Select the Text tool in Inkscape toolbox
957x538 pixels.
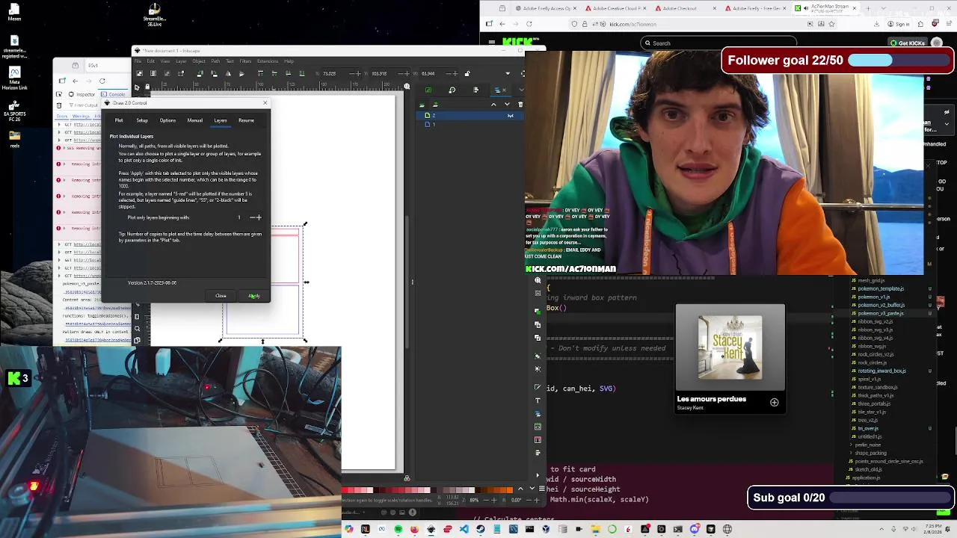(x=538, y=401)
